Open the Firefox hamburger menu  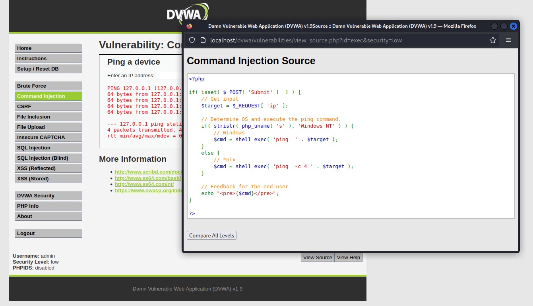pos(508,40)
